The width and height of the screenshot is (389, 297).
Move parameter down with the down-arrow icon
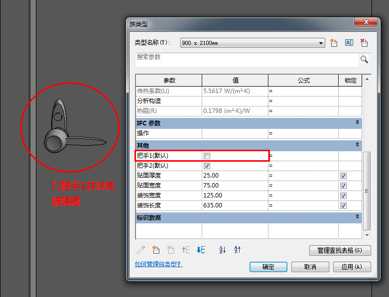click(201, 250)
